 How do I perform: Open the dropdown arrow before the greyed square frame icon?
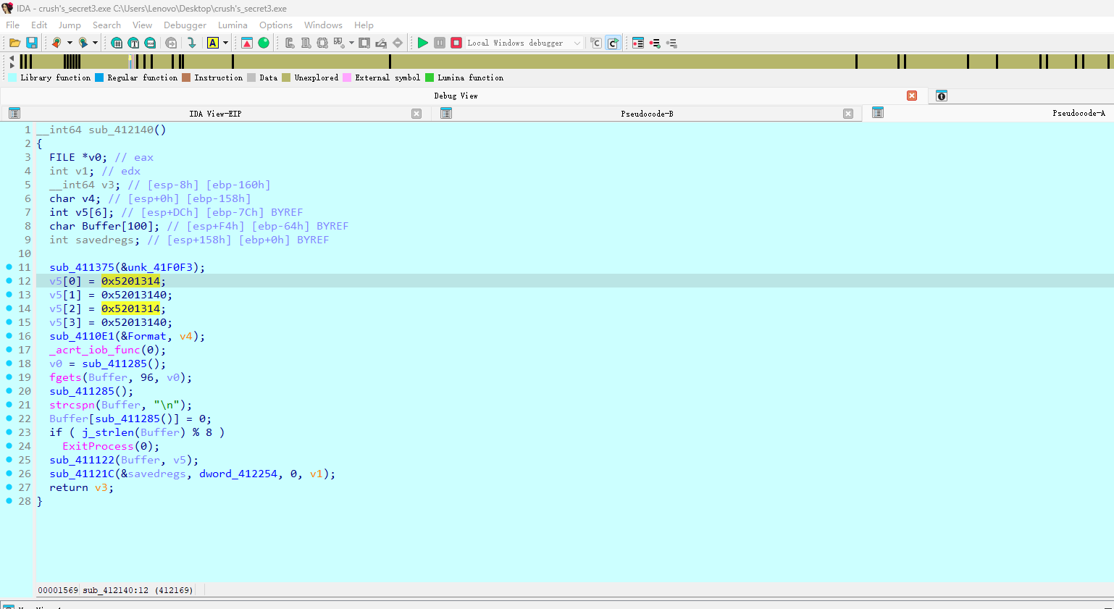(352, 43)
